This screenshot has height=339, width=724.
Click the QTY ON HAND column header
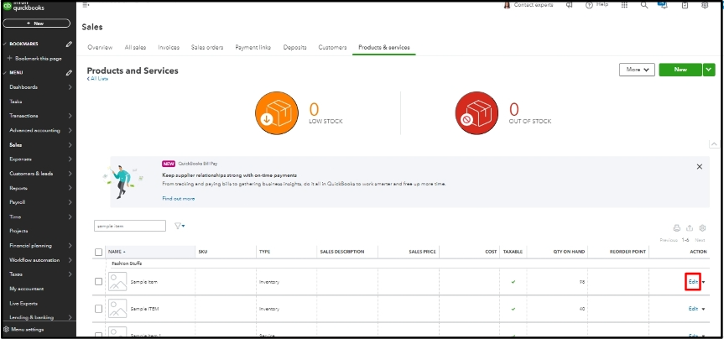coord(569,252)
